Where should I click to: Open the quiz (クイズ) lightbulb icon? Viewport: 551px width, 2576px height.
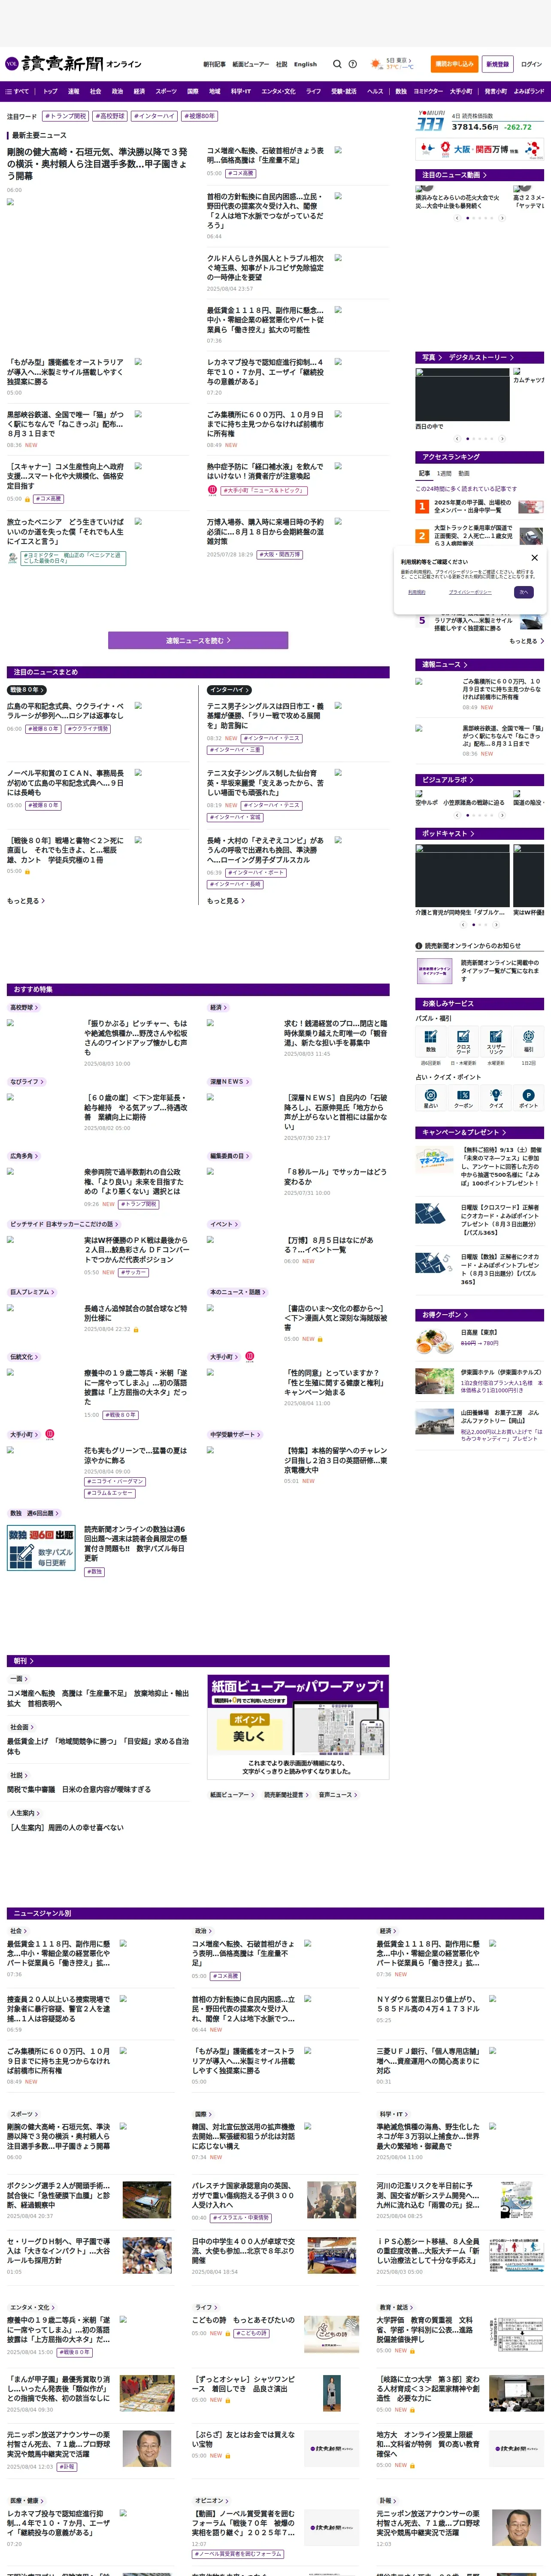point(496,1097)
